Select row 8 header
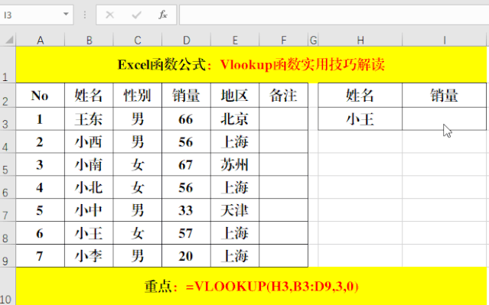Viewport: 489px width, 305px height. [x=8, y=232]
